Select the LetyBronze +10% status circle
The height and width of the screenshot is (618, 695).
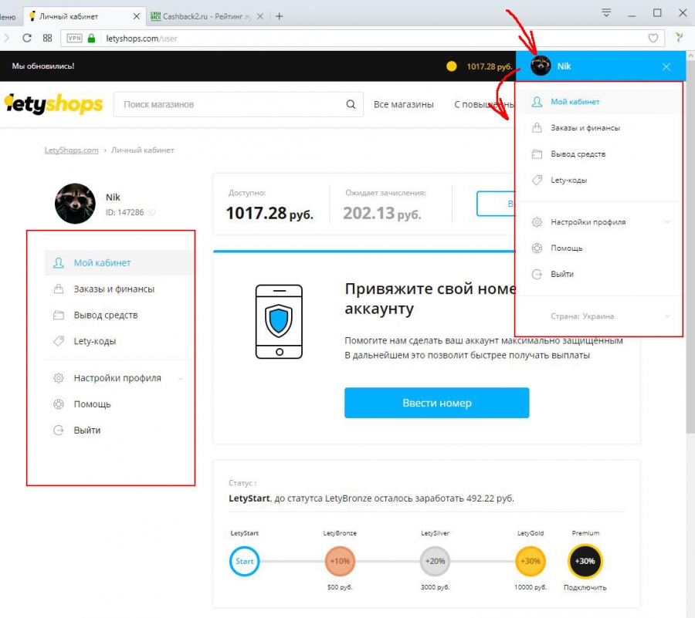(x=340, y=562)
